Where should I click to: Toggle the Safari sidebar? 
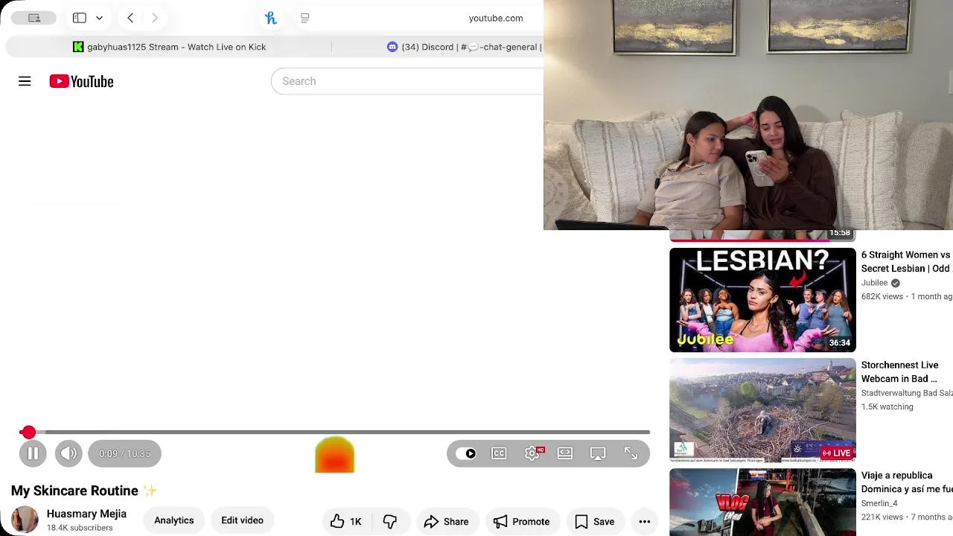pos(80,18)
